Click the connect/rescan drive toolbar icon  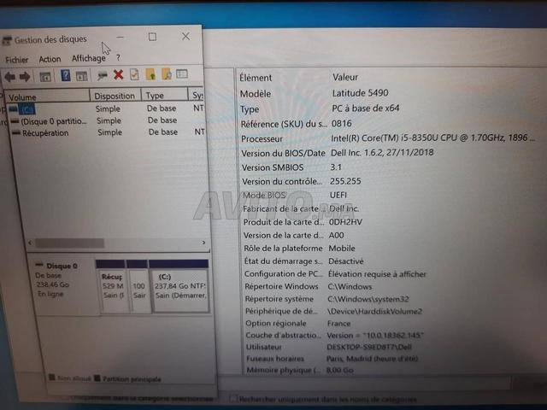(102, 75)
